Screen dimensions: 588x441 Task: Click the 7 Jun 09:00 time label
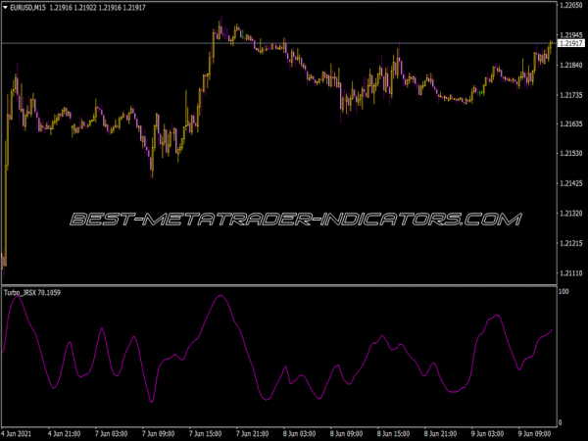click(x=158, y=432)
